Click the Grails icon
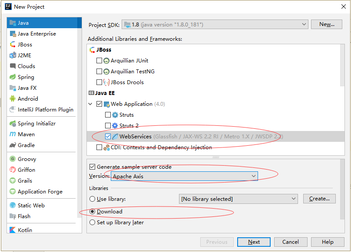The height and width of the screenshot is (252, 351). [x=13, y=181]
